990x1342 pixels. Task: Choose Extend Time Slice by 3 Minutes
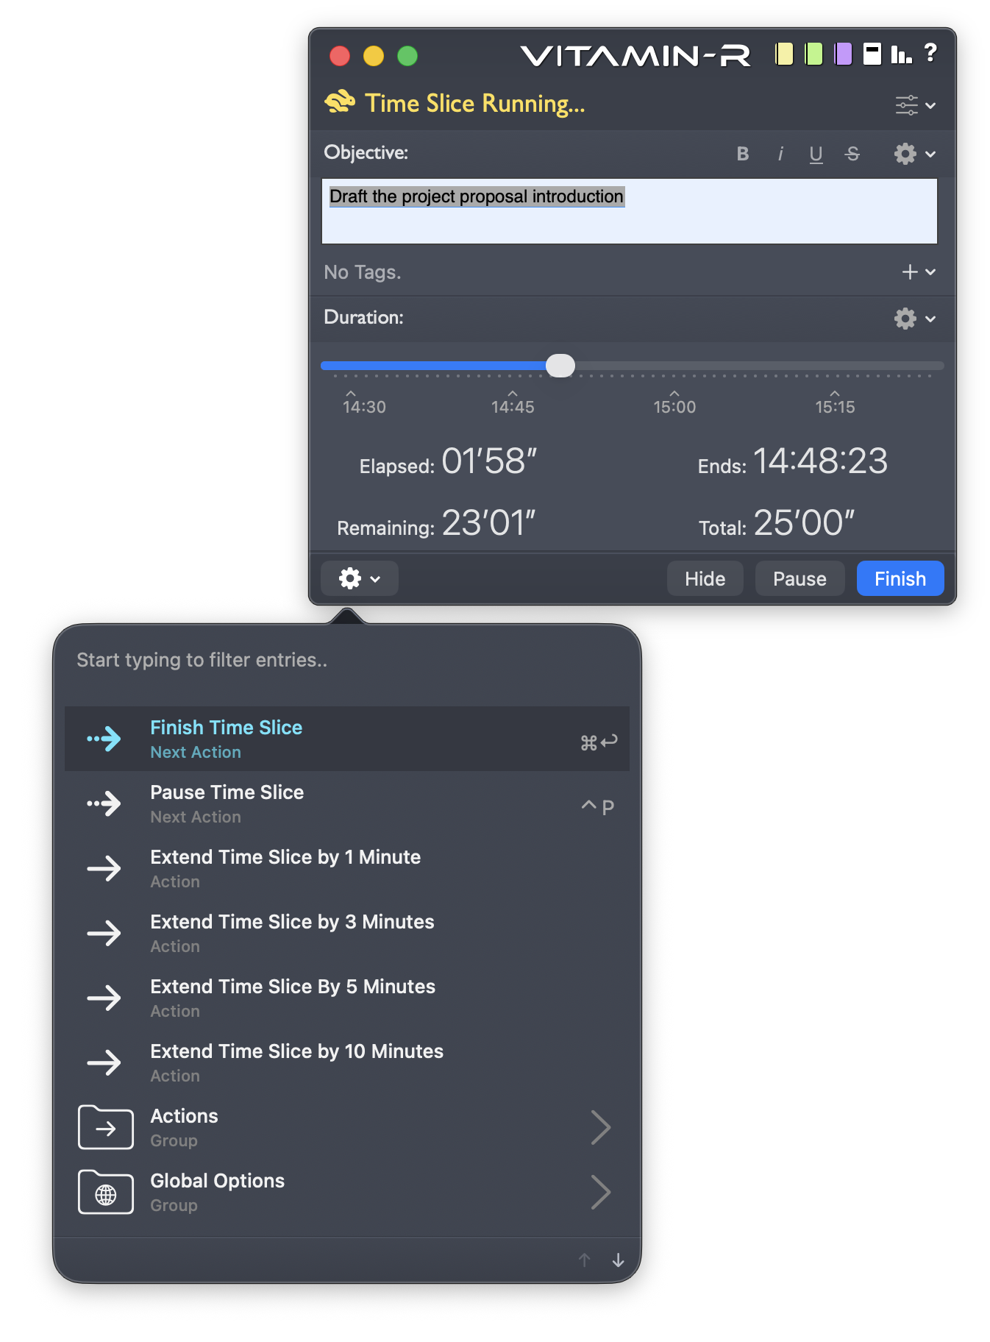point(347,933)
